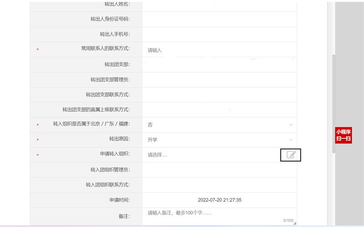364x227 pixels.
Task: Click the 备注 label
Action: coord(124,217)
